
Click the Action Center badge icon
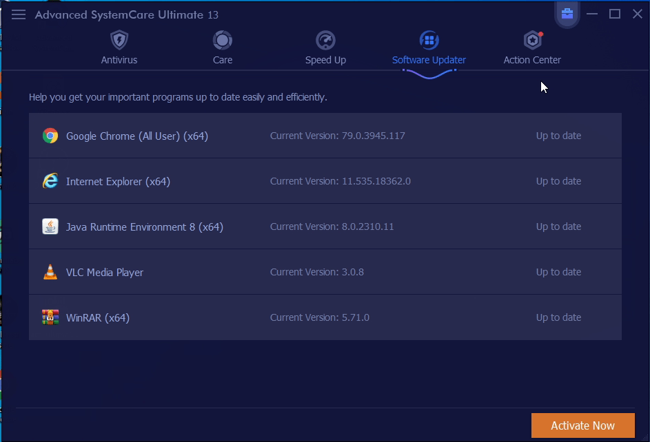(533, 40)
